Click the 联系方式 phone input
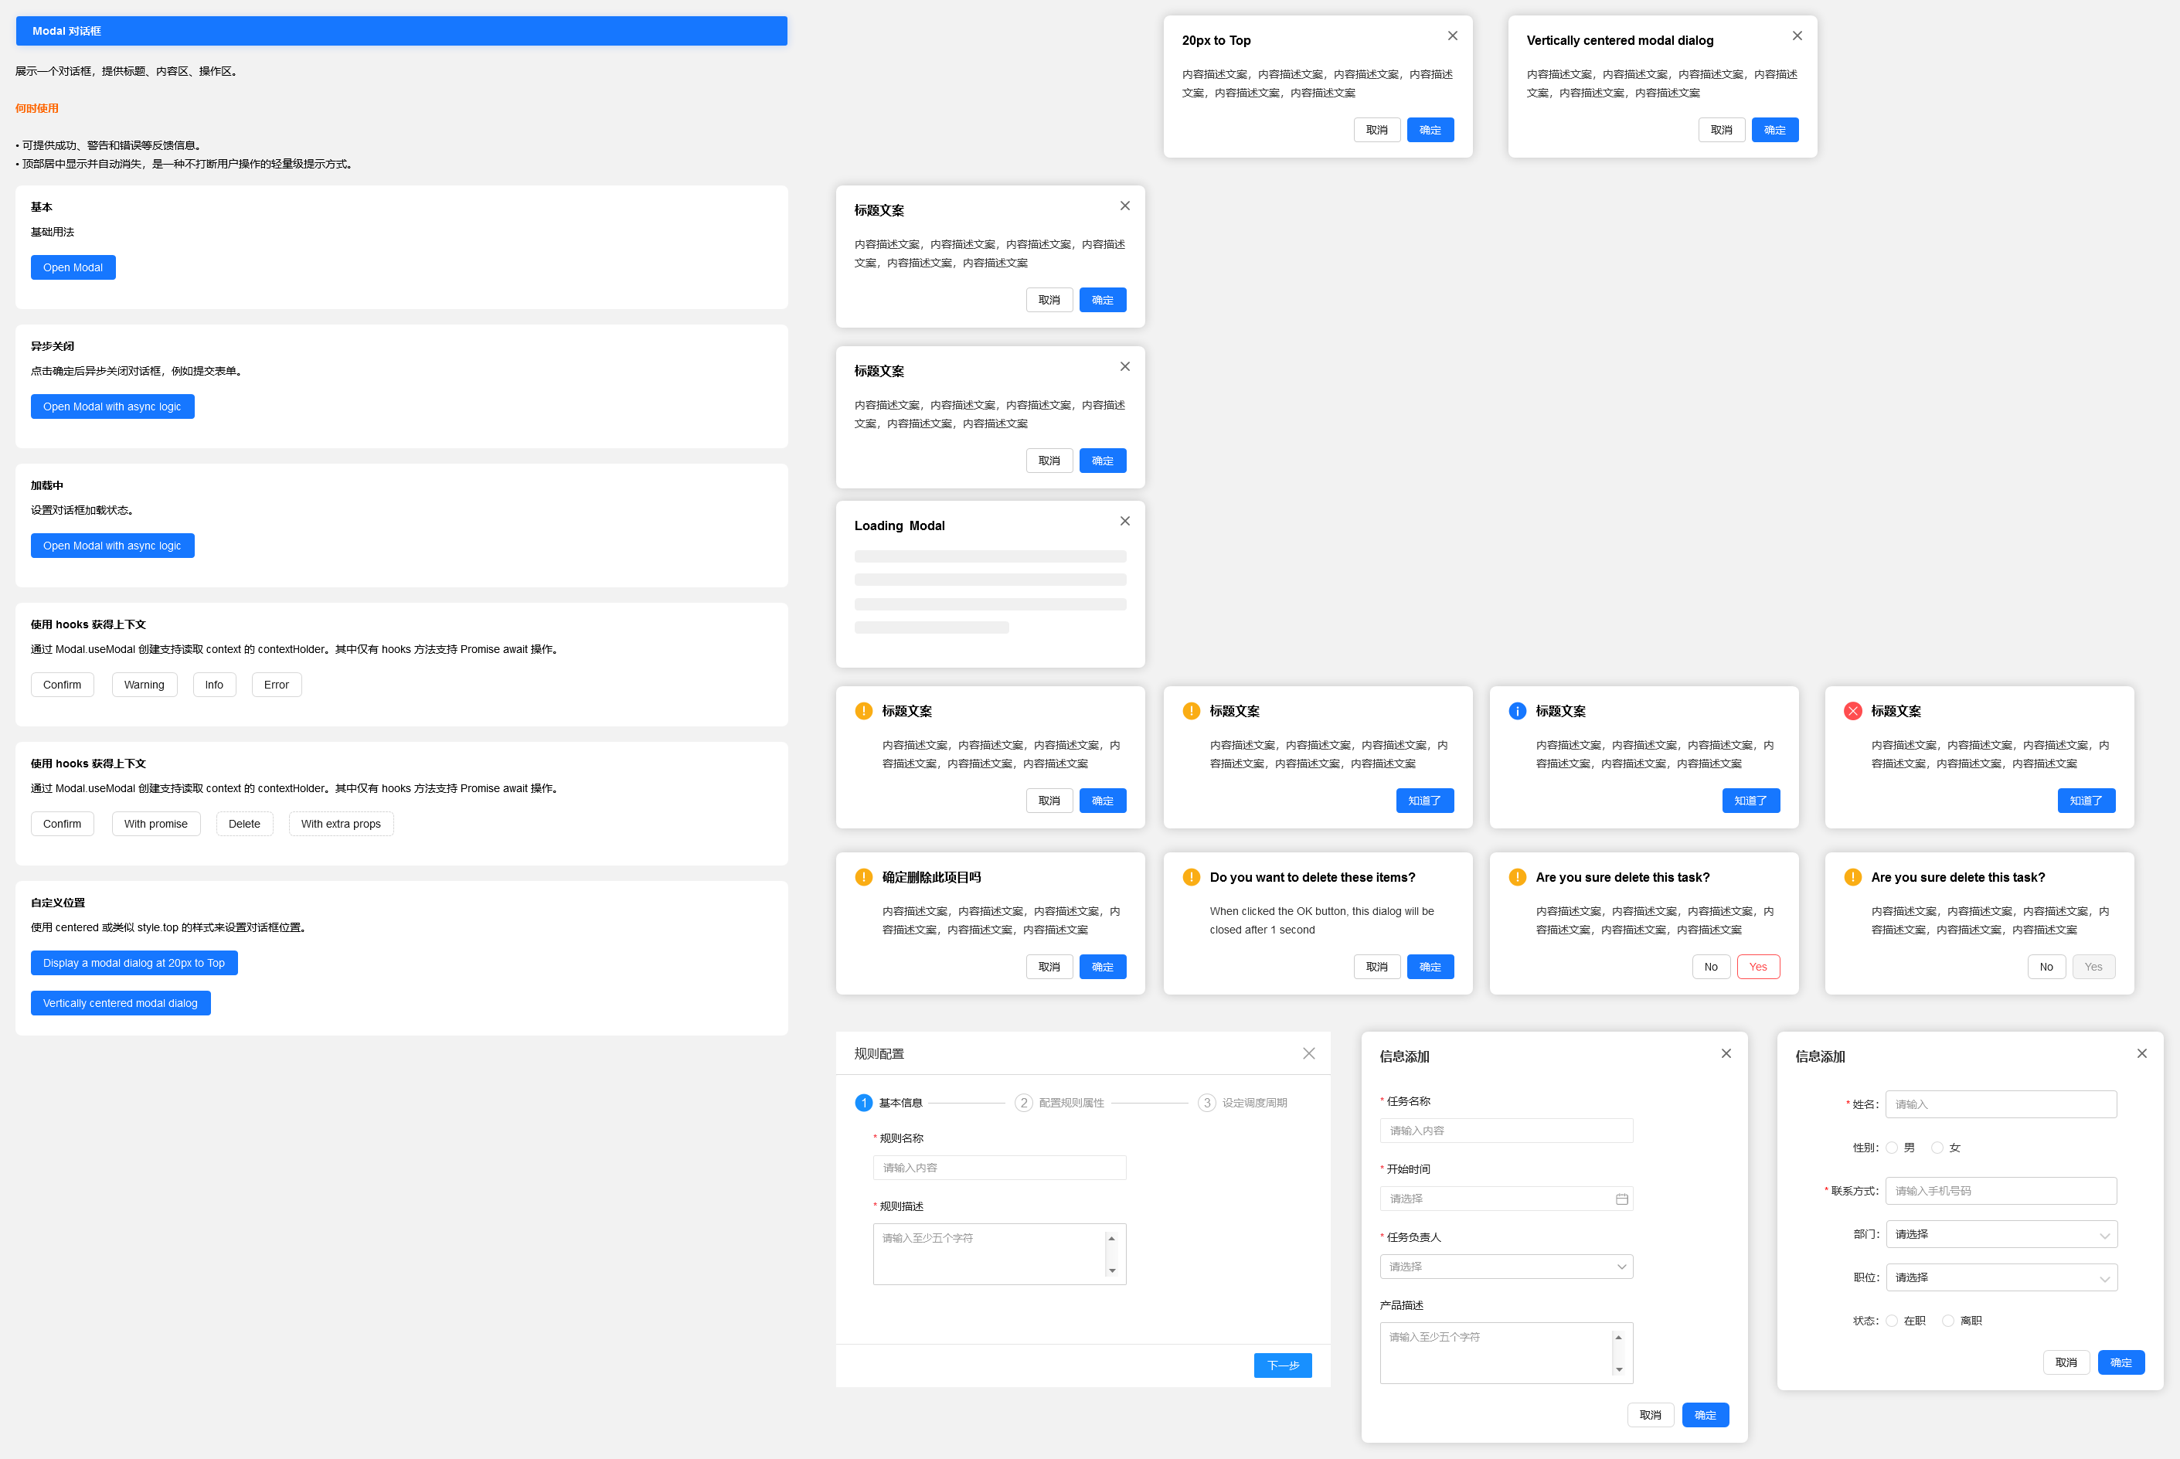The image size is (2180, 1459). [x=2001, y=1191]
